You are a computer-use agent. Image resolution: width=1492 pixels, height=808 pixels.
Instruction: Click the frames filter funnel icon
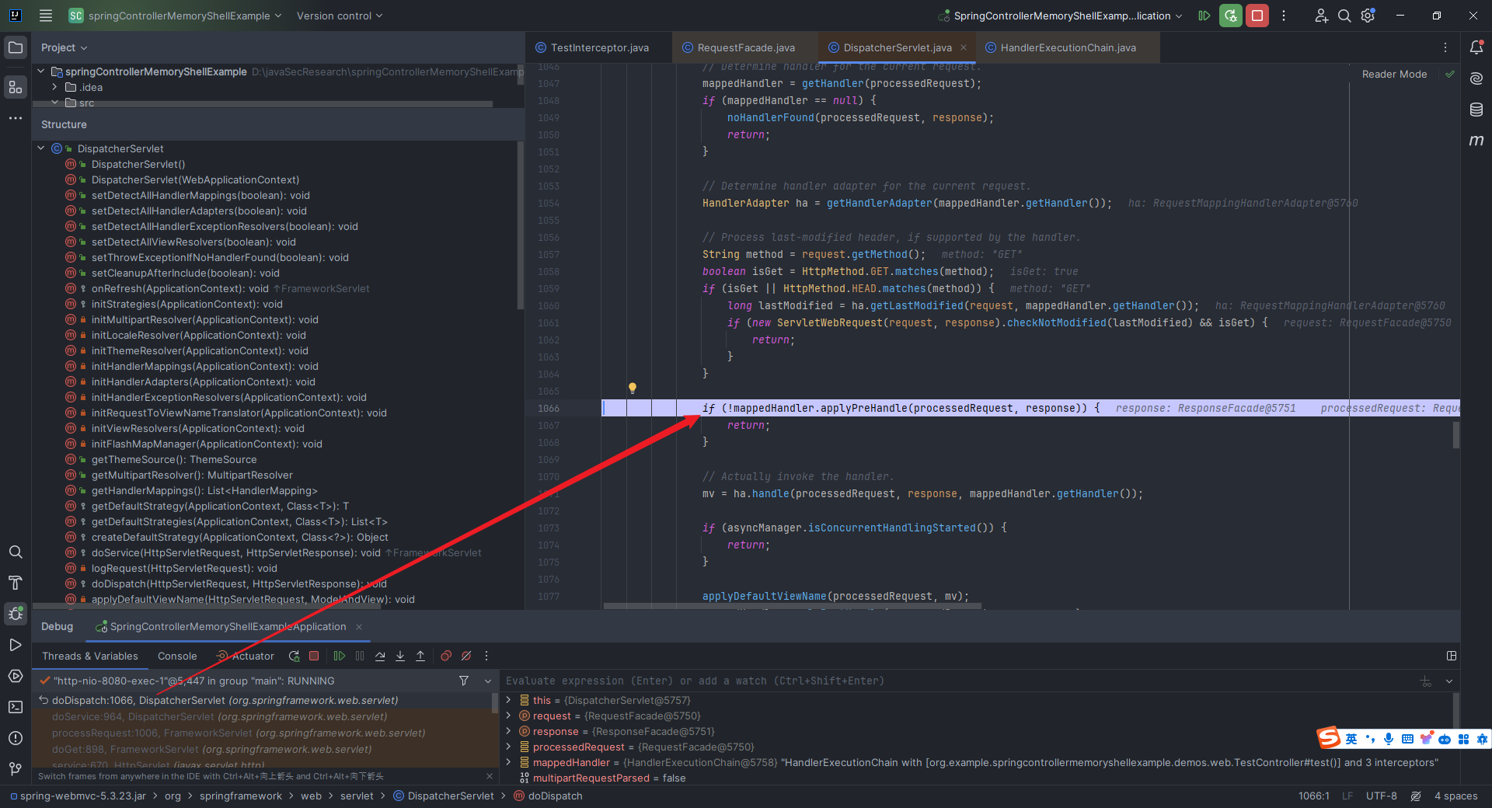point(464,681)
